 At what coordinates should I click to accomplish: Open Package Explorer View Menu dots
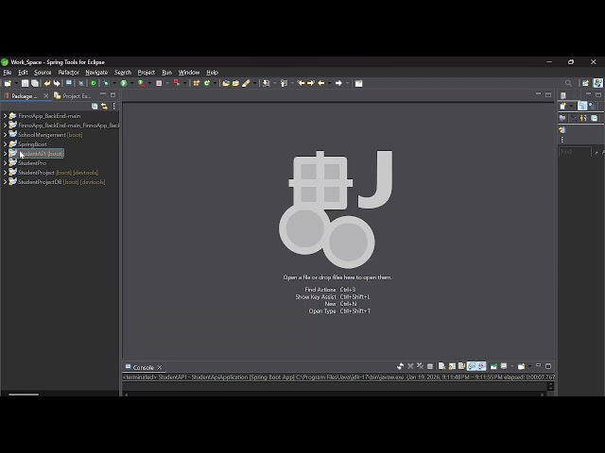[x=113, y=106]
